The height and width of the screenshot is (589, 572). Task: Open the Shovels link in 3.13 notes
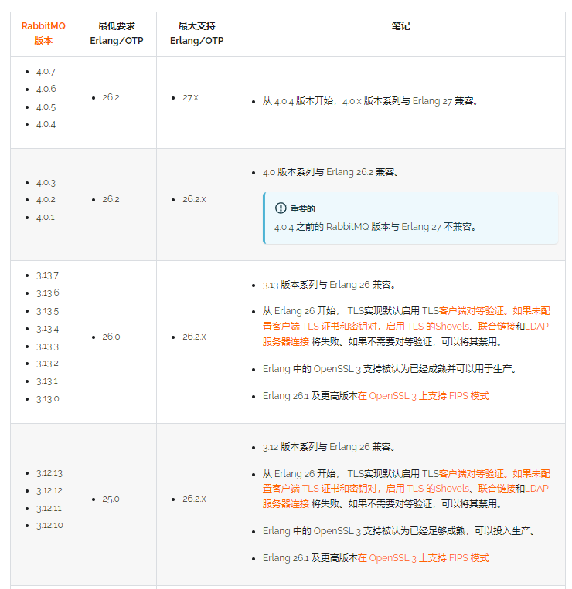point(452,326)
